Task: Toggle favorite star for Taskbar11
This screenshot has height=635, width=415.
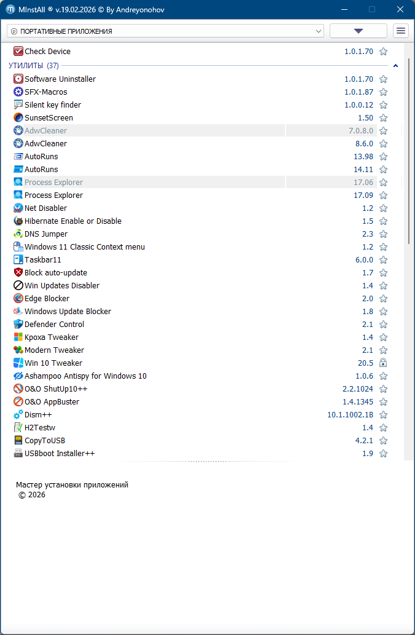Action: [383, 260]
